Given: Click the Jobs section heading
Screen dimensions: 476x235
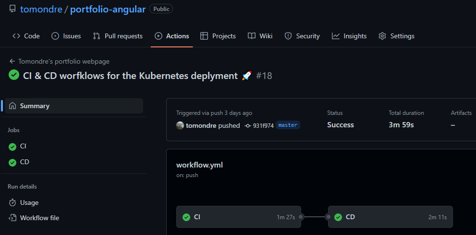Looking at the screenshot, I should pos(13,130).
